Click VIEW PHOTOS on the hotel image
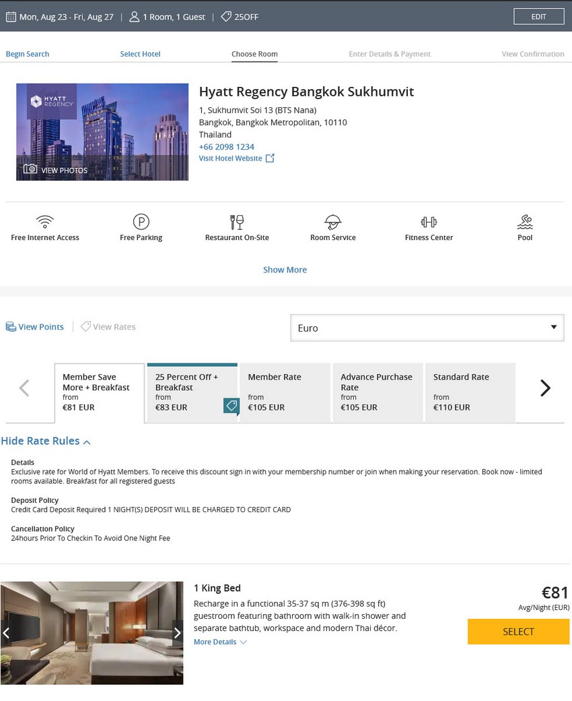 coord(64,171)
